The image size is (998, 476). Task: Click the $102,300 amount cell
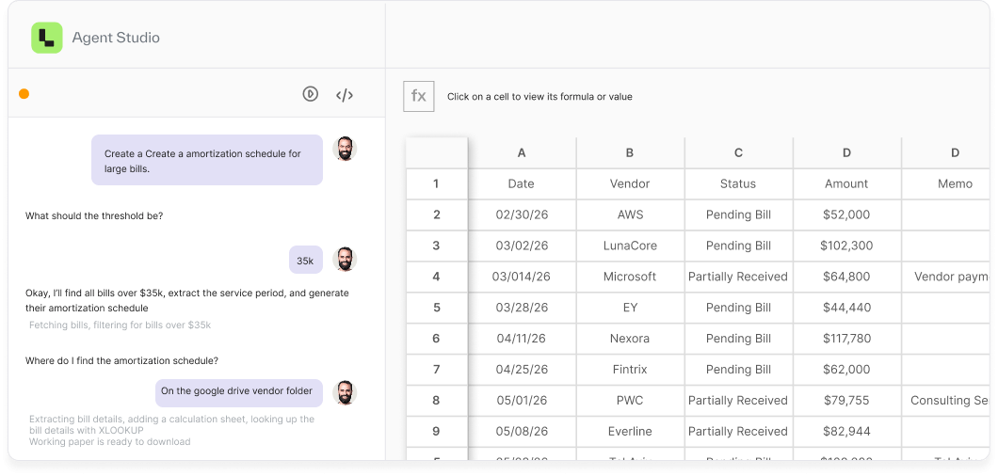pos(846,246)
